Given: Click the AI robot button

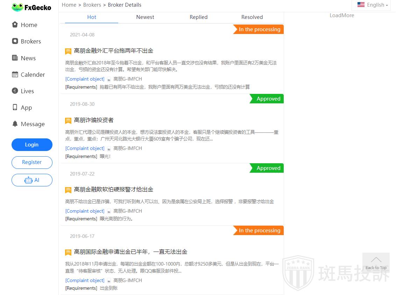Looking at the screenshot, I should click(x=32, y=180).
